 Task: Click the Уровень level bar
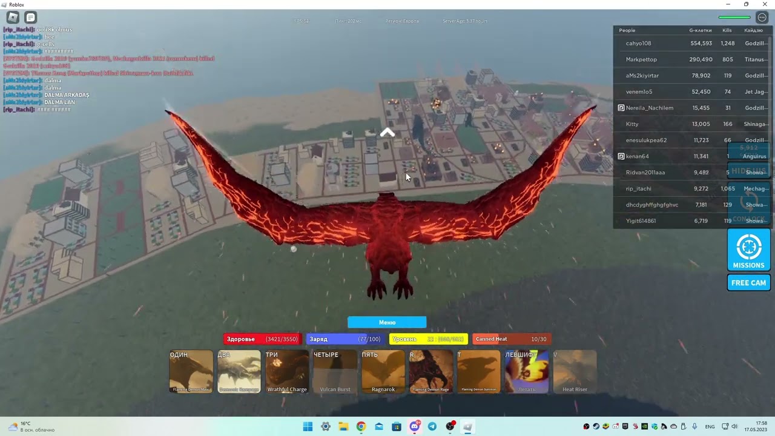(x=428, y=339)
